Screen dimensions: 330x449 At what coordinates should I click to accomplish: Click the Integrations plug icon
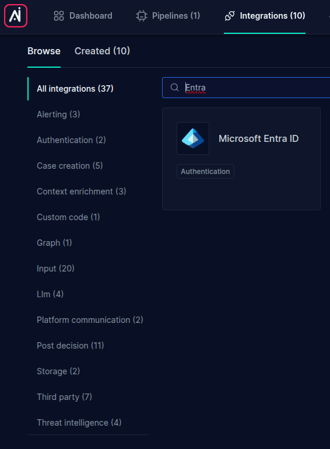230,16
